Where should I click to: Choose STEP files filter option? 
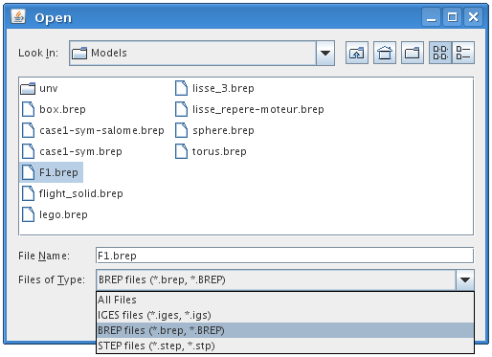point(285,346)
